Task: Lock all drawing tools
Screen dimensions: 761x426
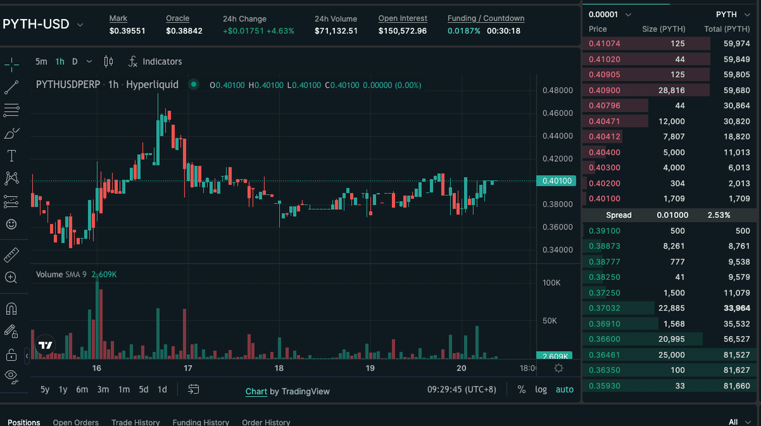Action: [x=11, y=354]
